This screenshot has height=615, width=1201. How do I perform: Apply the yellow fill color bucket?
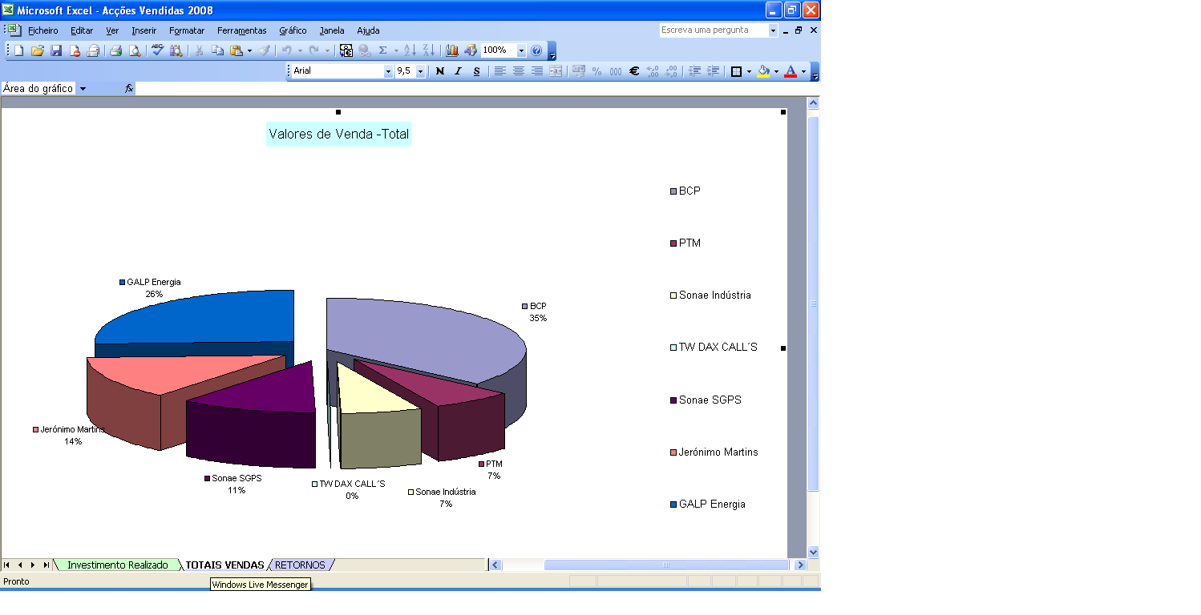pyautogui.click(x=763, y=71)
